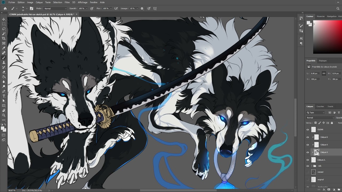Toggle symmetry paint butterfly icon
Viewport: 342px width, 192px height.
[155, 9]
